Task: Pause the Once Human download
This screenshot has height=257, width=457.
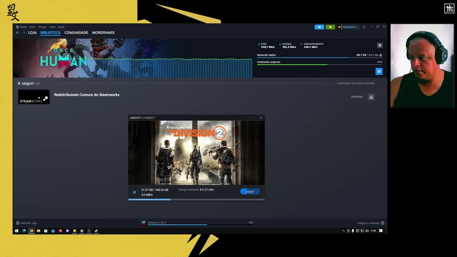Action: click(x=379, y=71)
